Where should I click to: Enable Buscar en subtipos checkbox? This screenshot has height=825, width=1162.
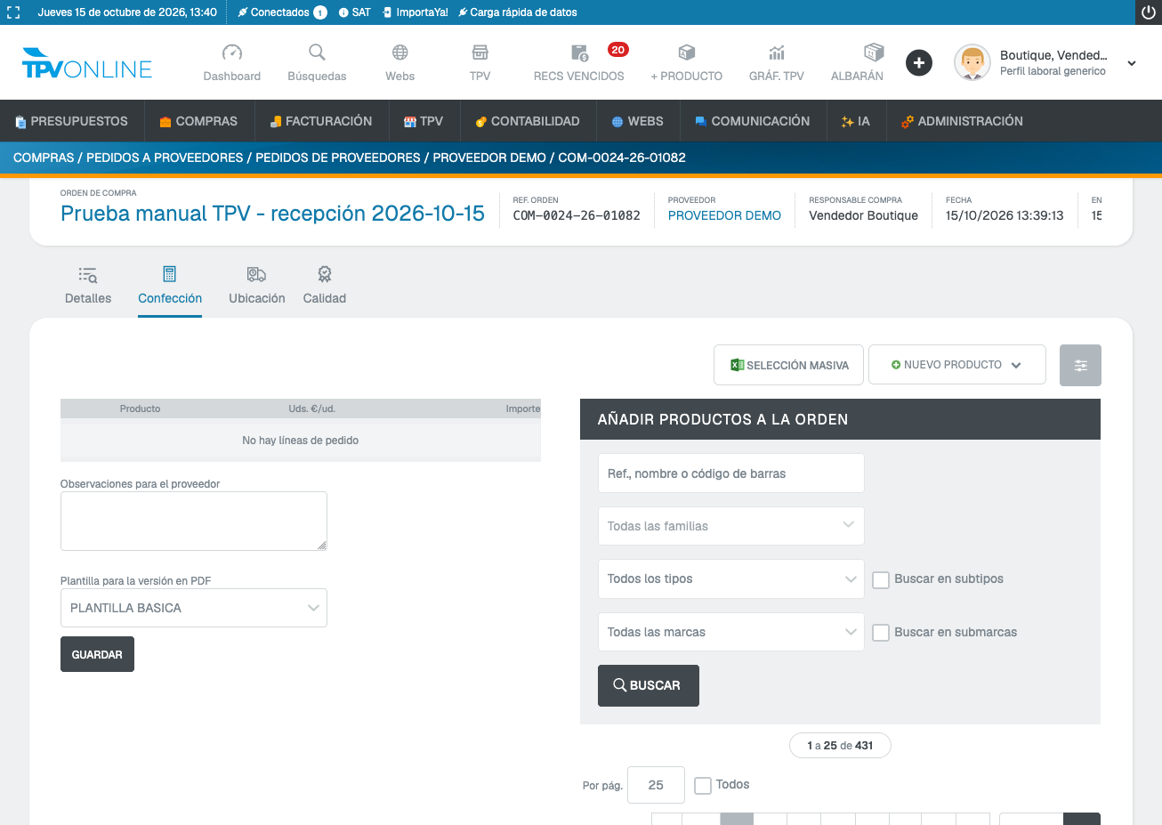pos(881,579)
